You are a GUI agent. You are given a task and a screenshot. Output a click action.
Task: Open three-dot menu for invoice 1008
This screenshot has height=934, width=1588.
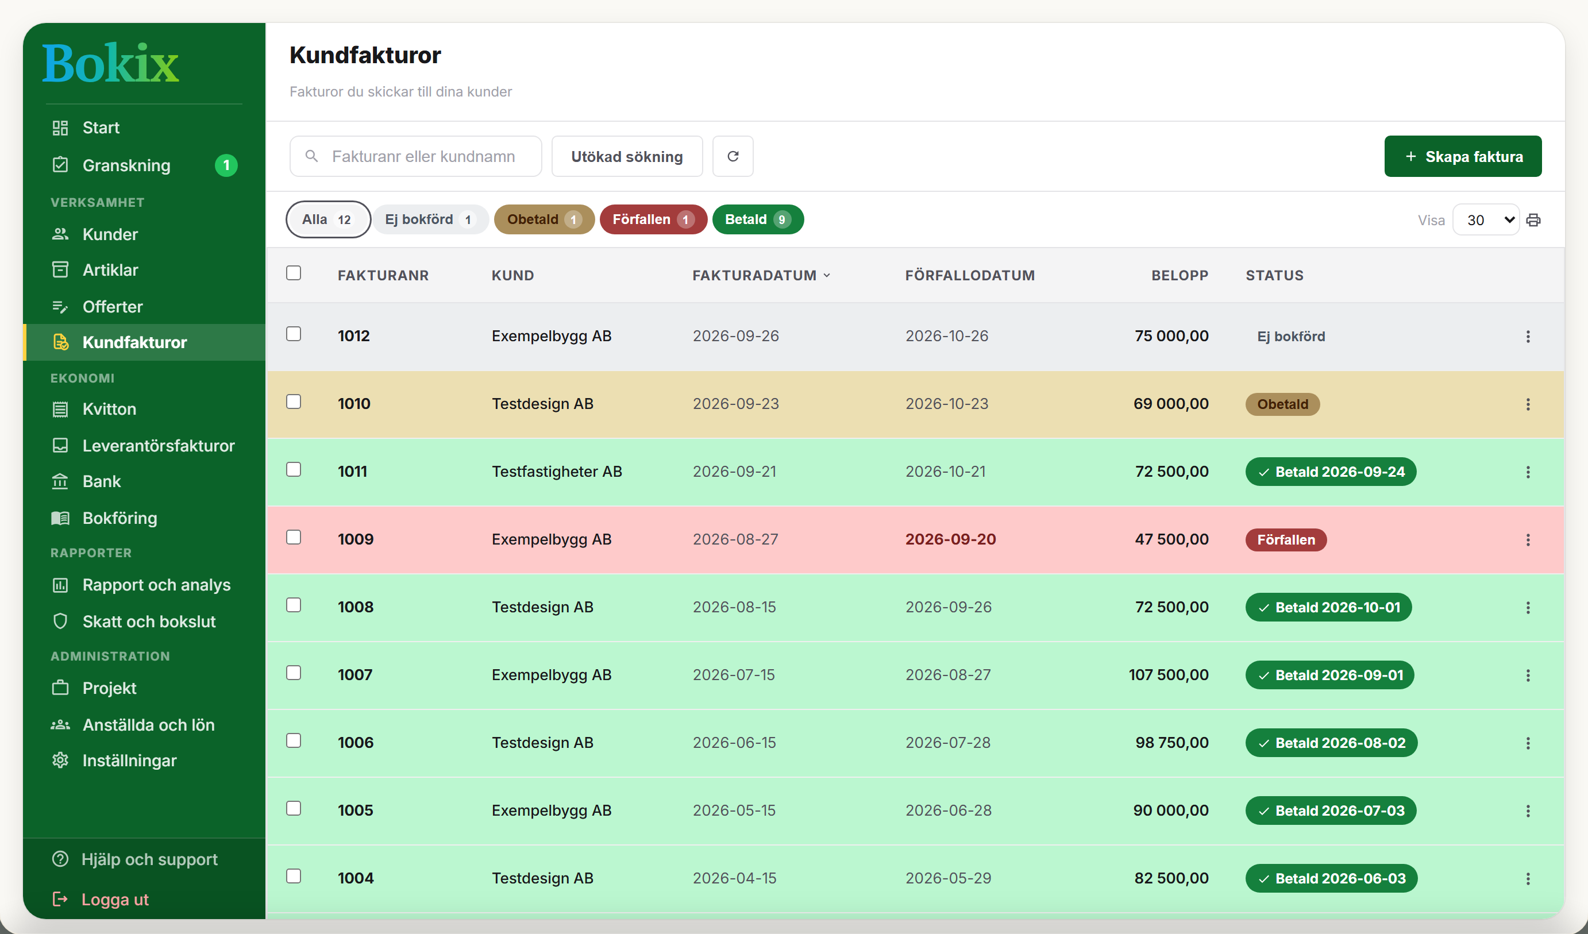click(1528, 608)
